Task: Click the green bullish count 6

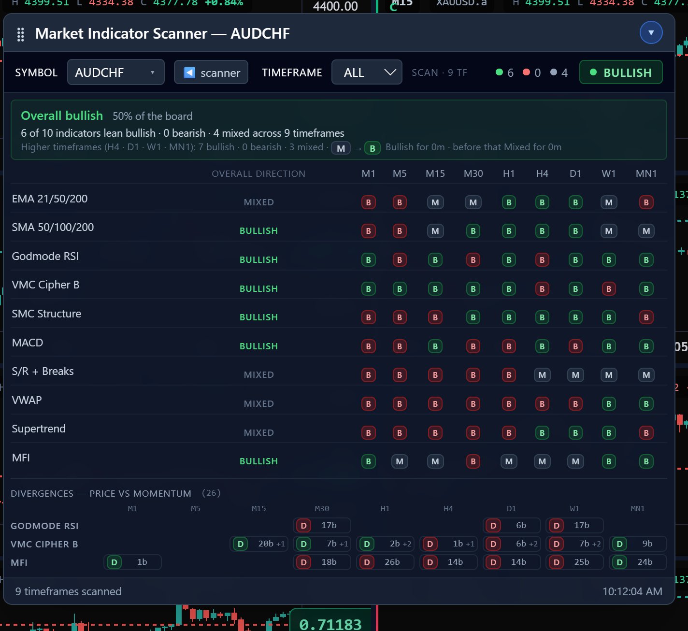Action: [505, 72]
